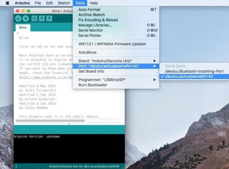Choose Fix Encoding & Reload
The height and width of the screenshot is (169, 229).
point(116,20)
